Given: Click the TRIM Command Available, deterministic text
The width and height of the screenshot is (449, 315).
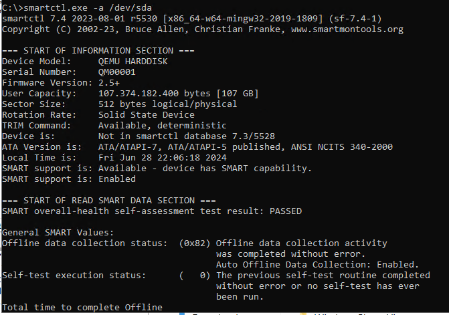Looking at the screenshot, I should (162, 126).
